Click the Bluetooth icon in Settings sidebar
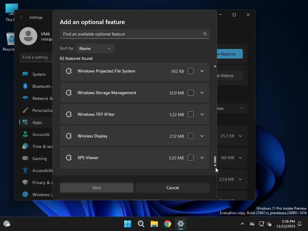 point(25,86)
